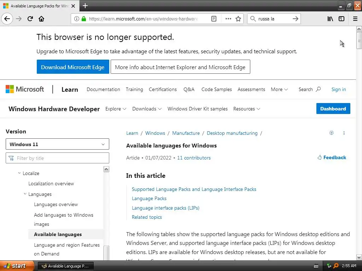The image size is (362, 271).
Task: Click More info about Internet Explorer button
Action: (180, 67)
